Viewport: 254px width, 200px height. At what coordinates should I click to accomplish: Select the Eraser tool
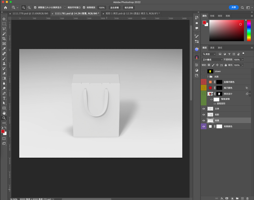pos(4,73)
